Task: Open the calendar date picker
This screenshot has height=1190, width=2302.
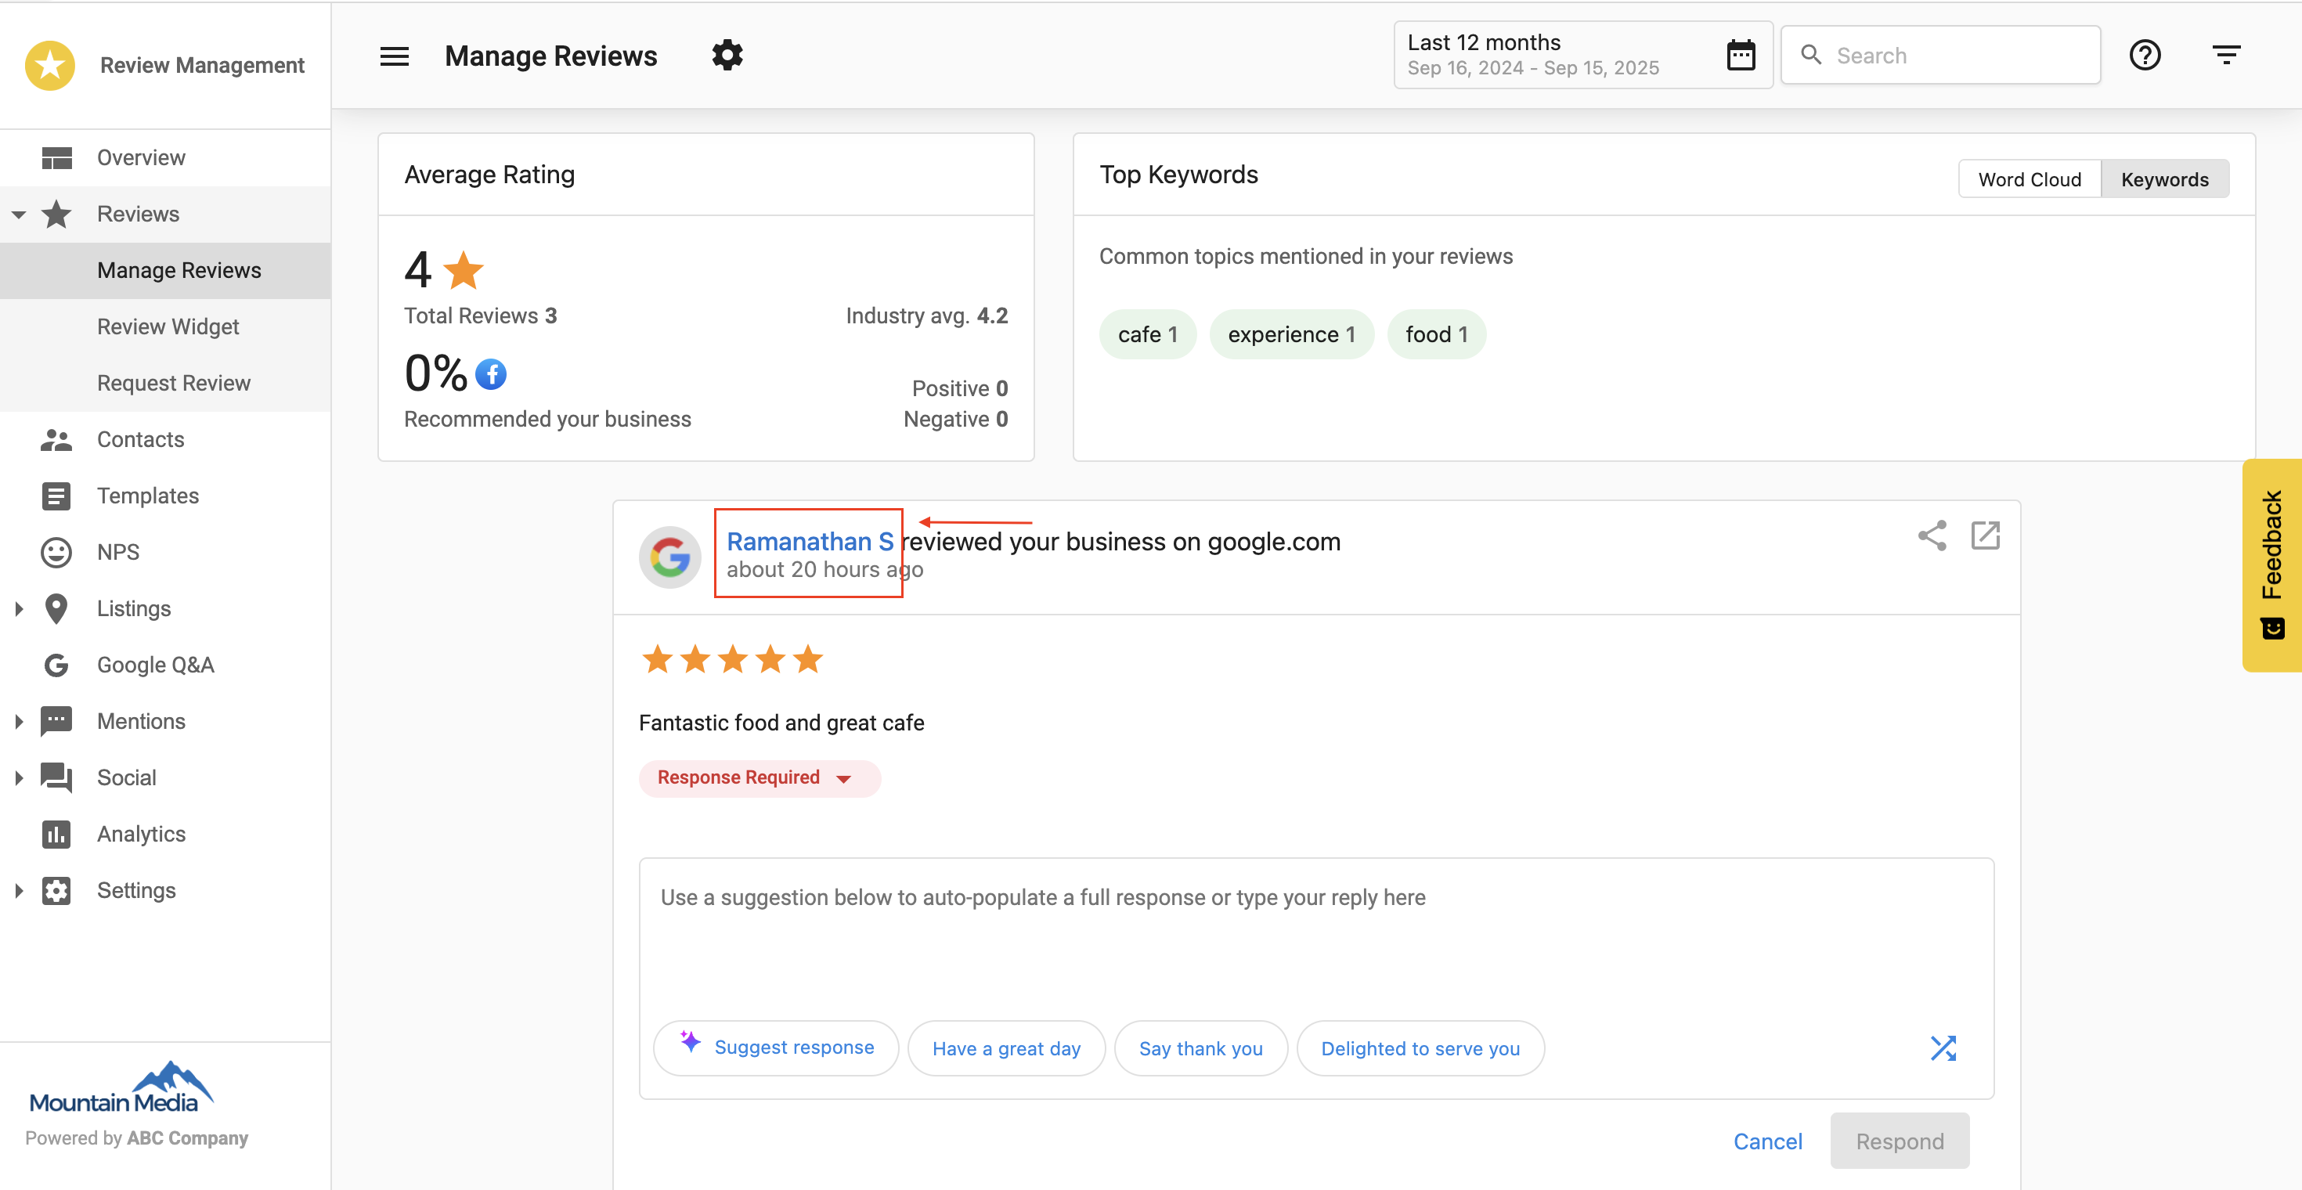Action: click(1740, 55)
